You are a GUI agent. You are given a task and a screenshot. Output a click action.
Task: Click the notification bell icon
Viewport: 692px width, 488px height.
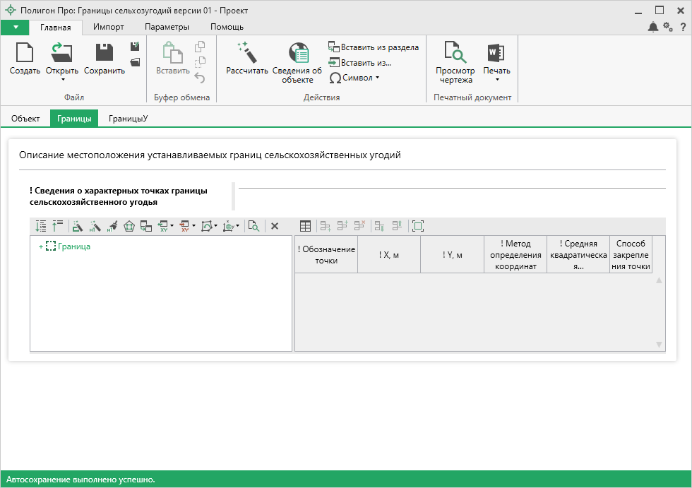(x=653, y=27)
